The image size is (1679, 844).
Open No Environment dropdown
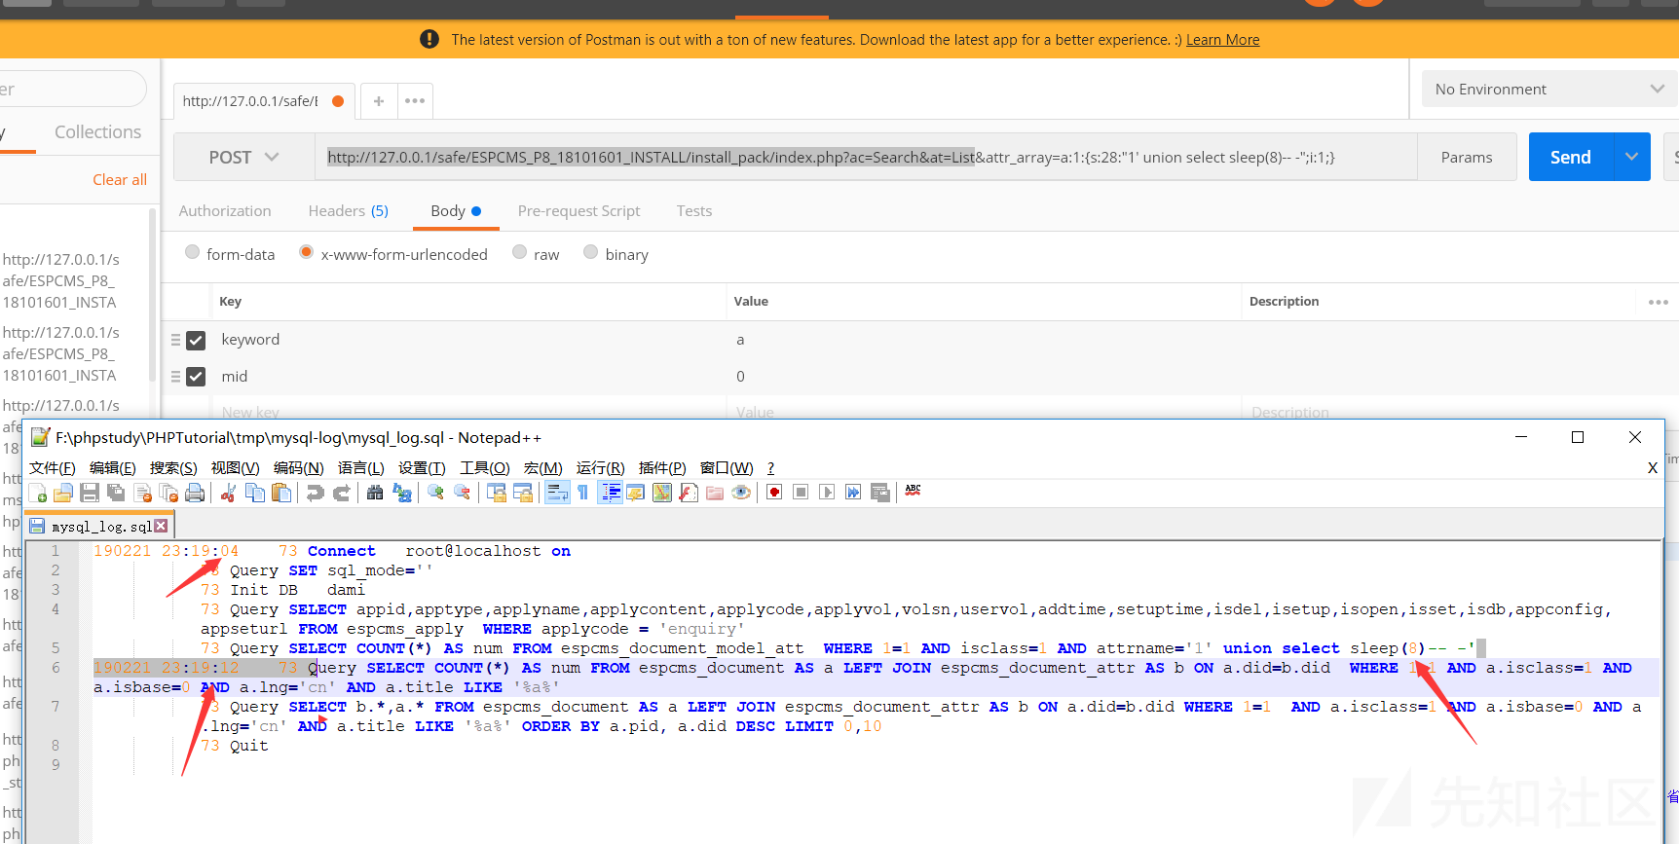pyautogui.click(x=1548, y=89)
